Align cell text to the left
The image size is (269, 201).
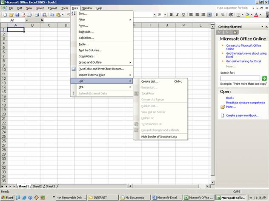point(191,15)
